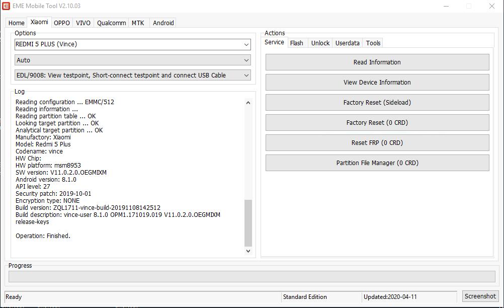This screenshot has height=308, width=504.
Task: Click Reset FRP (0 CRD) button
Action: pyautogui.click(x=377, y=143)
